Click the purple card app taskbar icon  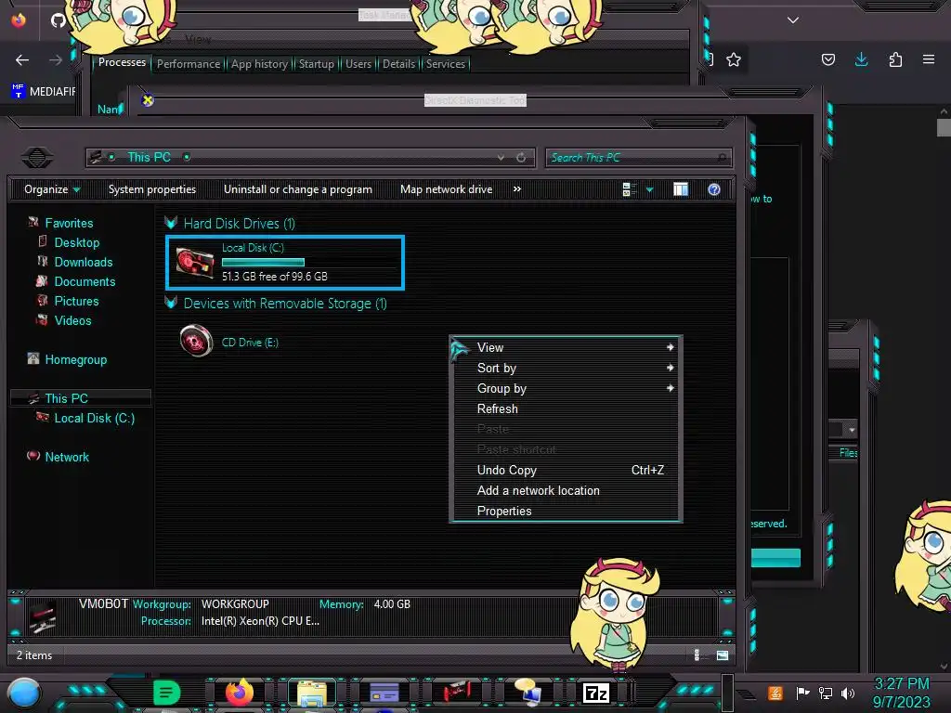[384, 693]
